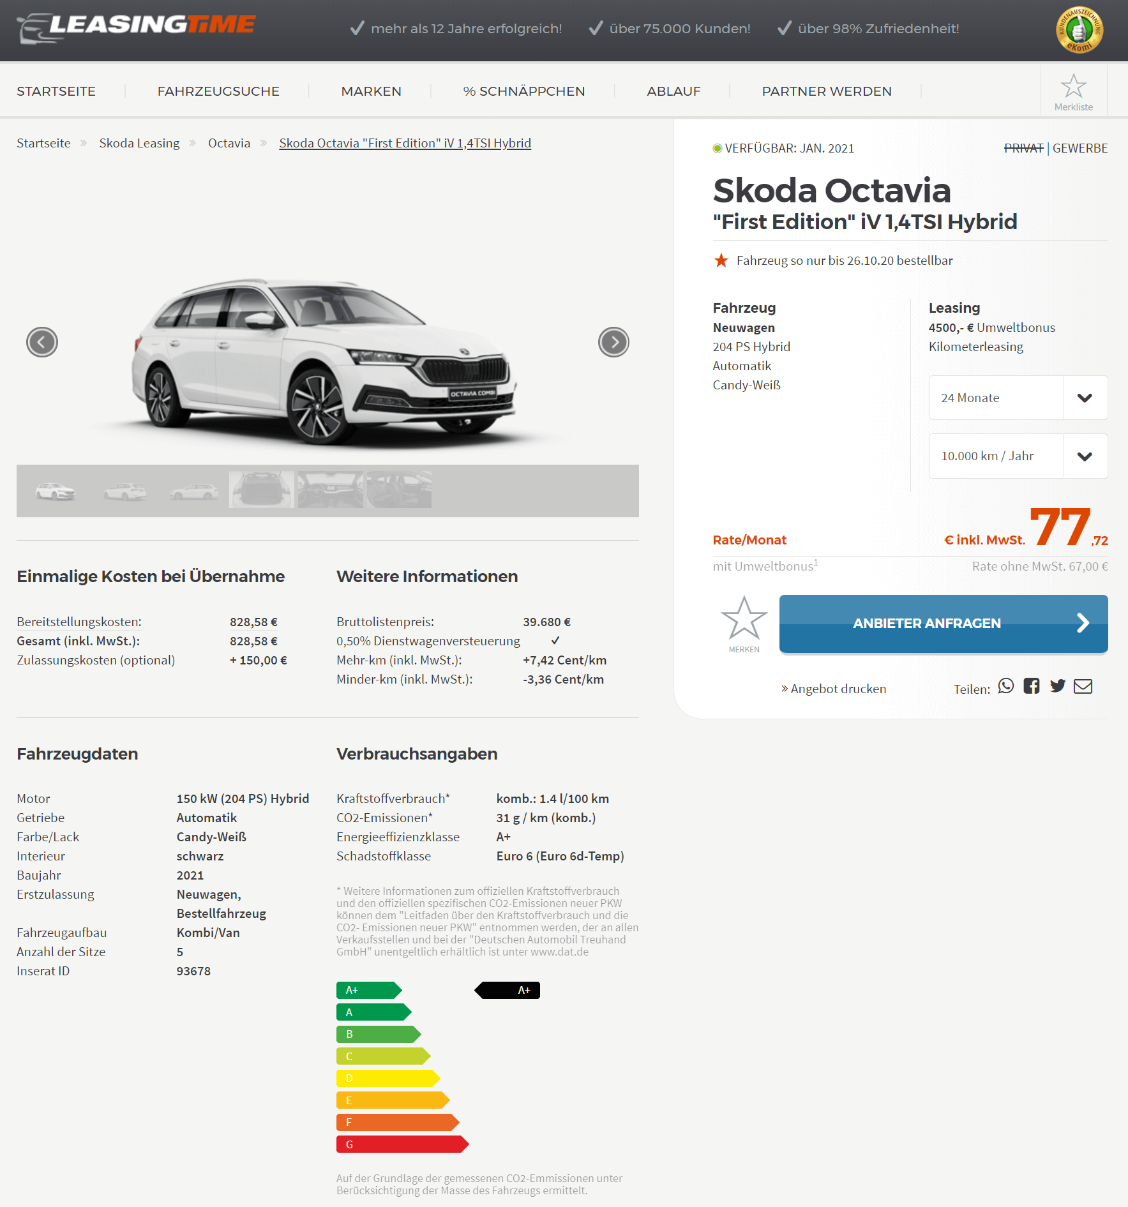Select first car thumbnail (front view)
The width and height of the screenshot is (1128, 1207).
pos(56,491)
